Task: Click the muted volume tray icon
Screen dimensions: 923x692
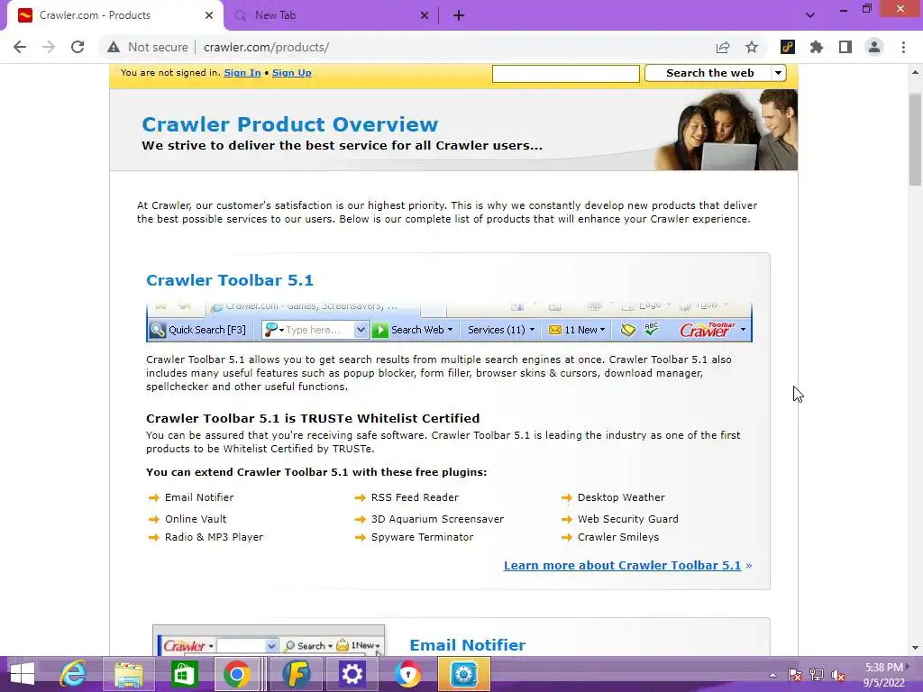Action: (839, 676)
